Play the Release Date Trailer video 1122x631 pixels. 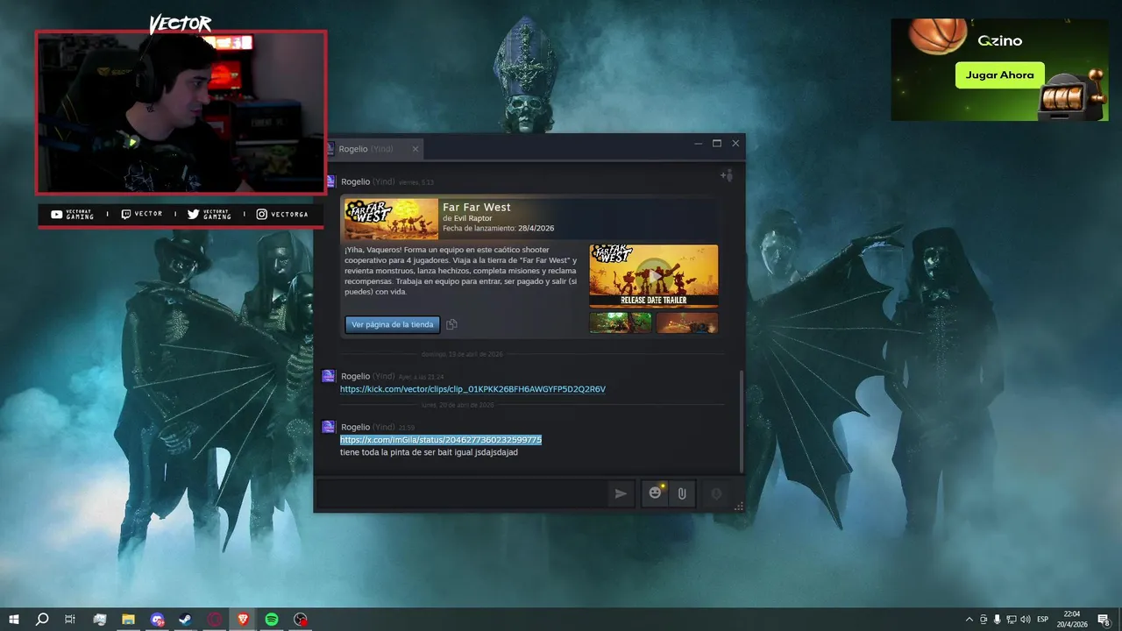tap(653, 275)
